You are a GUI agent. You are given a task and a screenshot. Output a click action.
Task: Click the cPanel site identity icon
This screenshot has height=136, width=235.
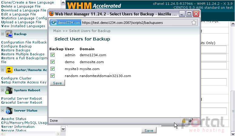point(54,23)
